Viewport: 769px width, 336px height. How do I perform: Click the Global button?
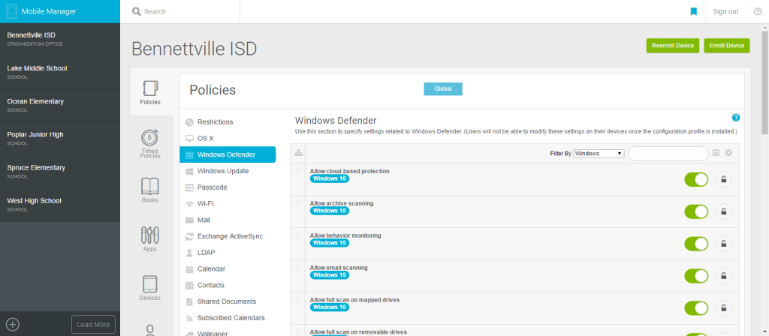pyautogui.click(x=443, y=89)
